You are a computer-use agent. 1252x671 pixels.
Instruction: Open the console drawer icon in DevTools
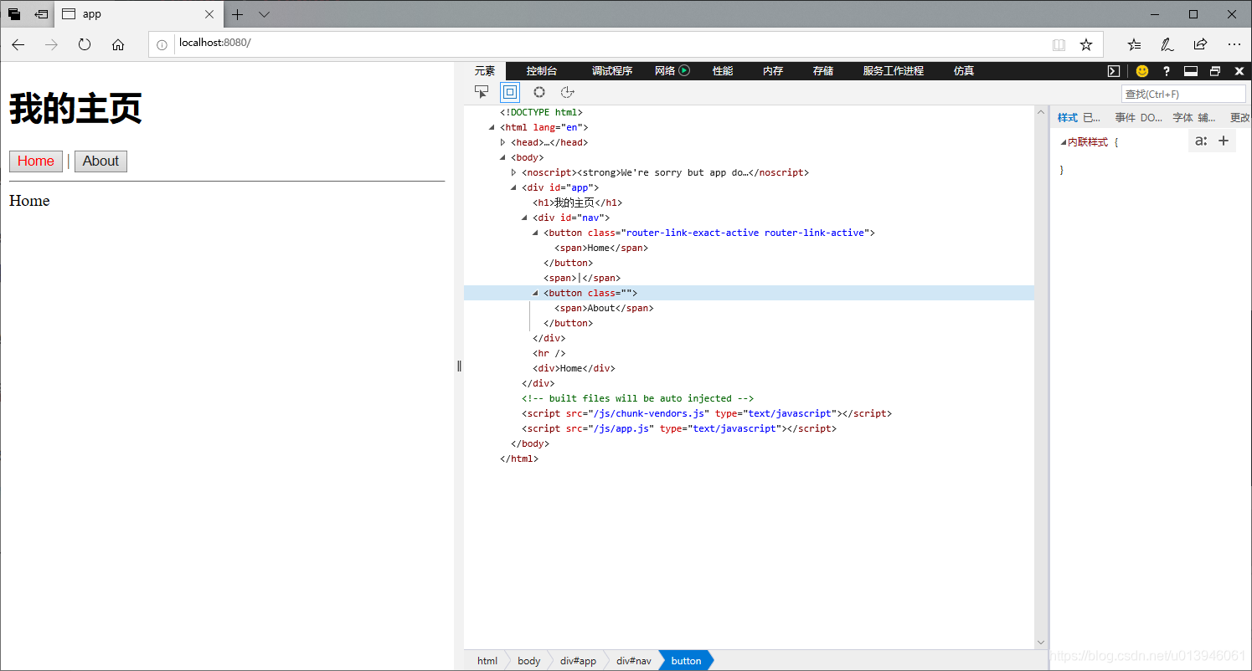click(x=1114, y=71)
